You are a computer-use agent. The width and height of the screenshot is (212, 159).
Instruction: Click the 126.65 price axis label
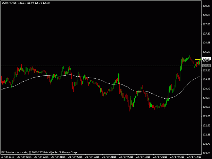[207, 43]
